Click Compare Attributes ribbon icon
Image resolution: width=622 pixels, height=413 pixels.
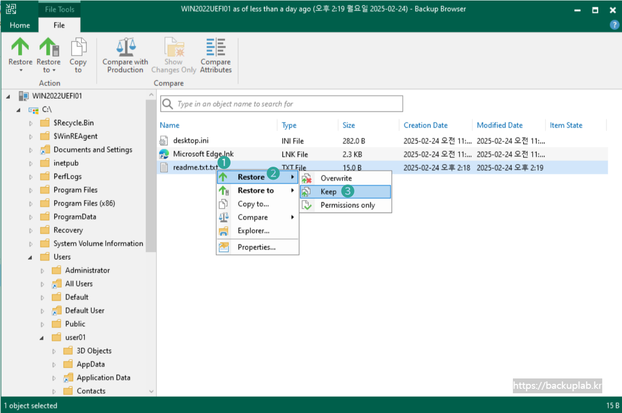[x=216, y=47]
